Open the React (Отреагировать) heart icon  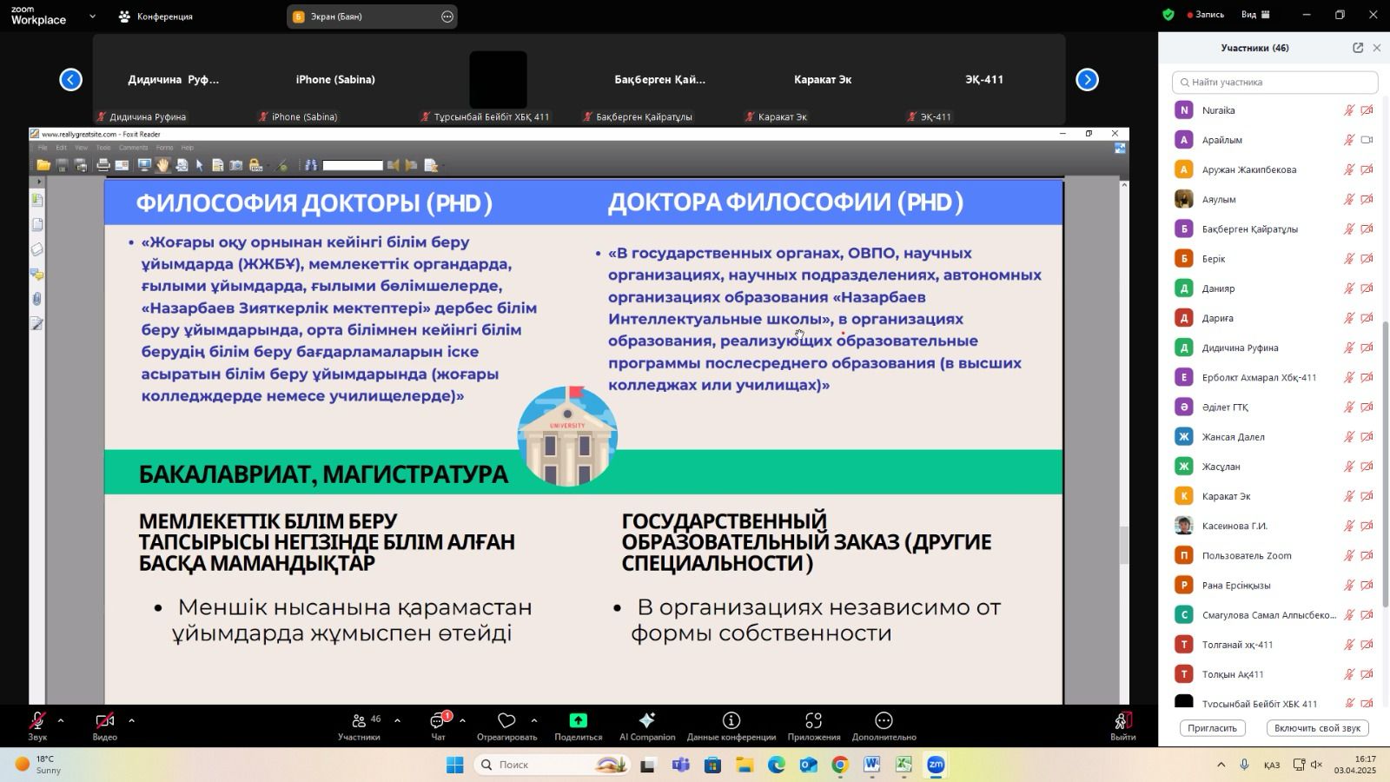[506, 721]
